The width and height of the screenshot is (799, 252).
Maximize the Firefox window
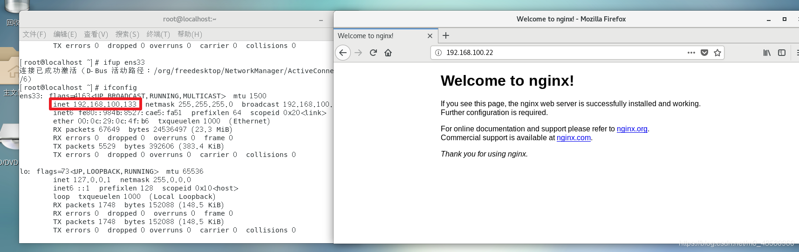(785, 19)
